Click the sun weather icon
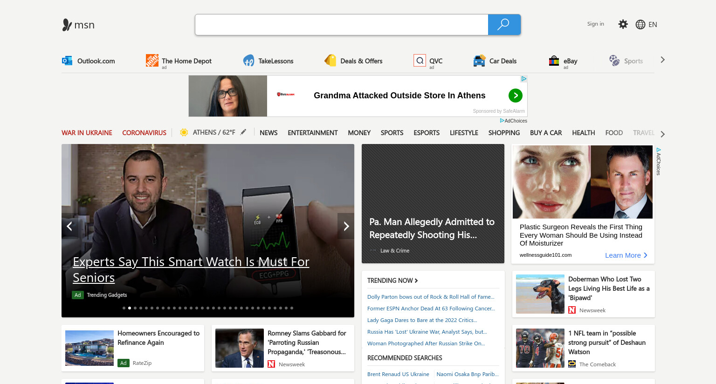Viewport: 716px width, 384px height. tap(184, 132)
